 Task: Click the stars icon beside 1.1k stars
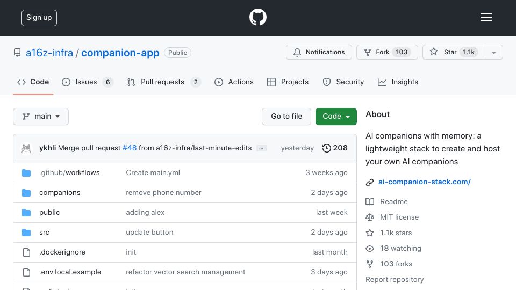tap(370, 233)
